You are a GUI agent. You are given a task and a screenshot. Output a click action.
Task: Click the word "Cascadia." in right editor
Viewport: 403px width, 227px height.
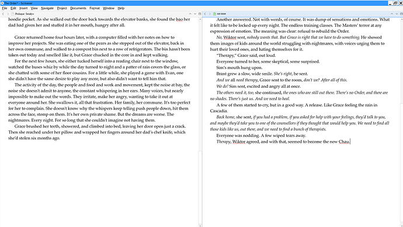tap(218, 111)
